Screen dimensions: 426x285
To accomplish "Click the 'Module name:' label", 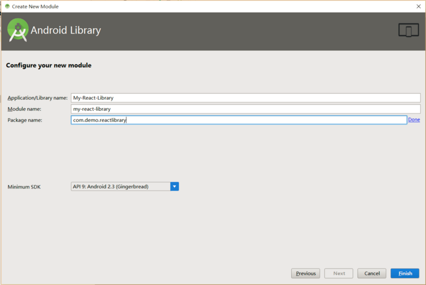I will pyautogui.click(x=24, y=109).
